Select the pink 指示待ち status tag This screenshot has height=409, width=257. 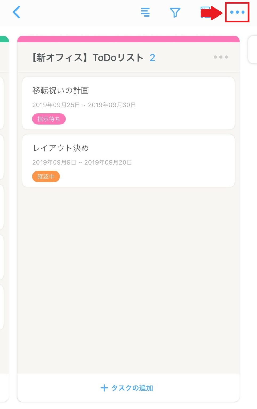point(49,119)
